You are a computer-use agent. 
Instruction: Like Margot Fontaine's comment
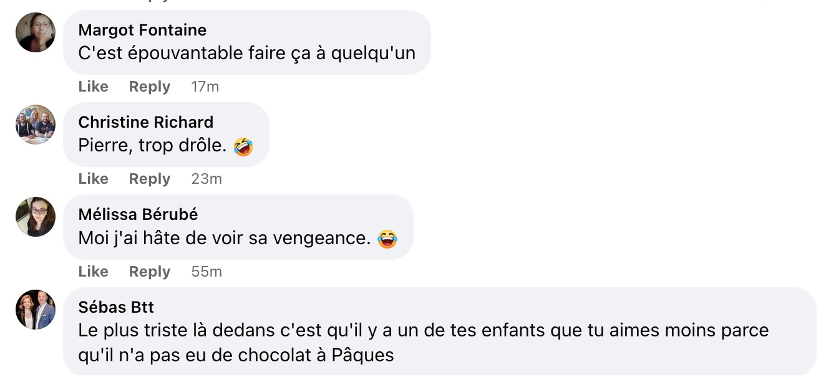point(94,87)
